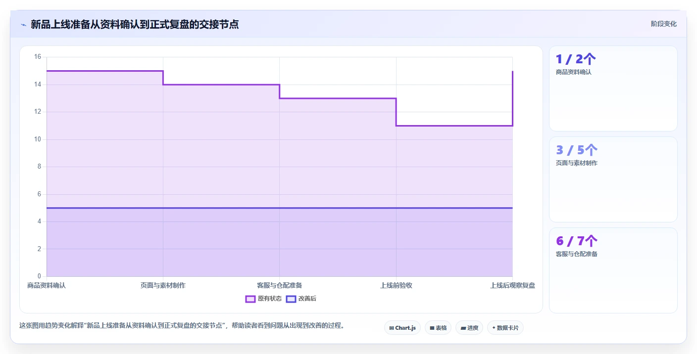Click the description sentence below the chart
This screenshot has width=697, height=354.
click(182, 326)
